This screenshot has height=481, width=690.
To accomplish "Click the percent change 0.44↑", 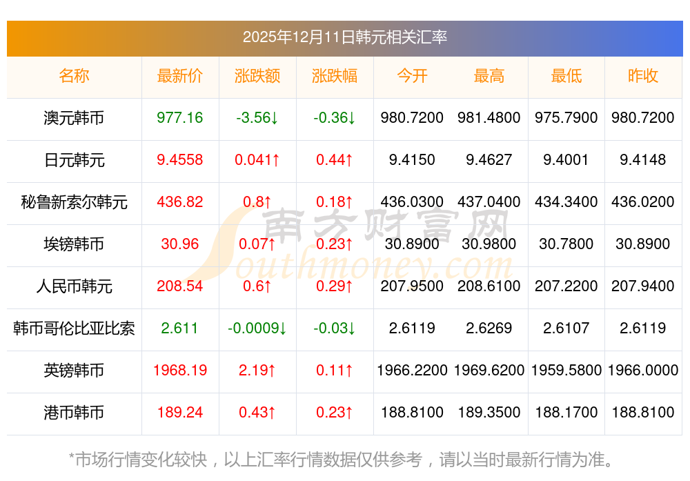I will (x=335, y=159).
